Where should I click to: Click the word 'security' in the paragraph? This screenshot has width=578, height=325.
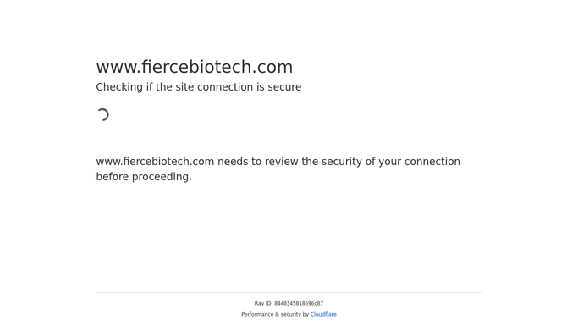(x=341, y=162)
